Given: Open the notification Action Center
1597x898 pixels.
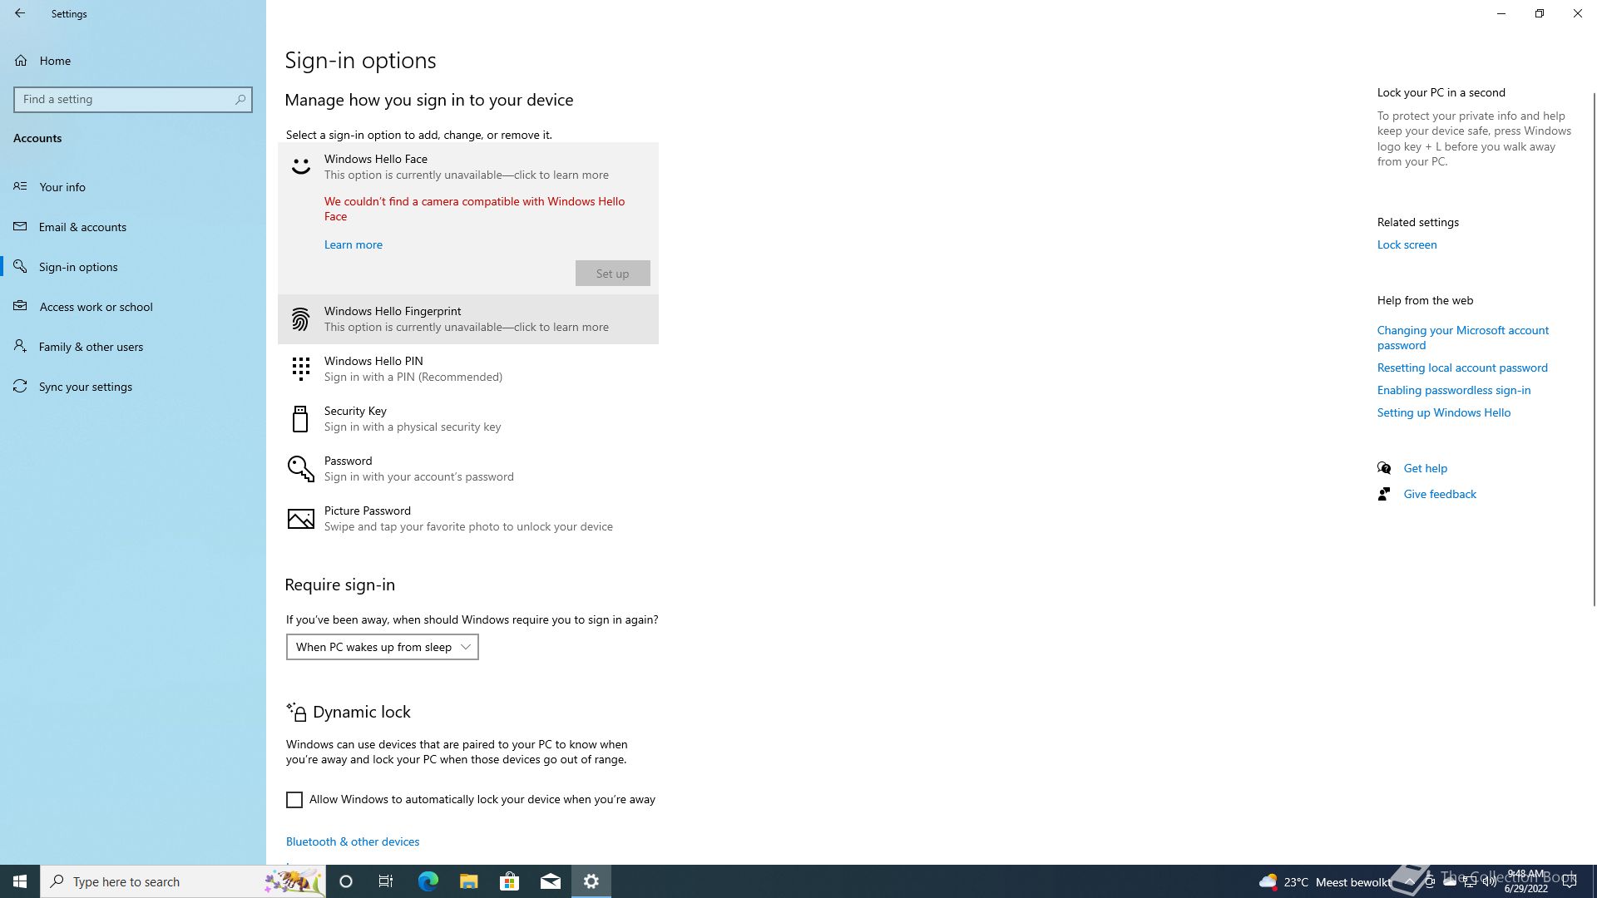Looking at the screenshot, I should click(1570, 881).
